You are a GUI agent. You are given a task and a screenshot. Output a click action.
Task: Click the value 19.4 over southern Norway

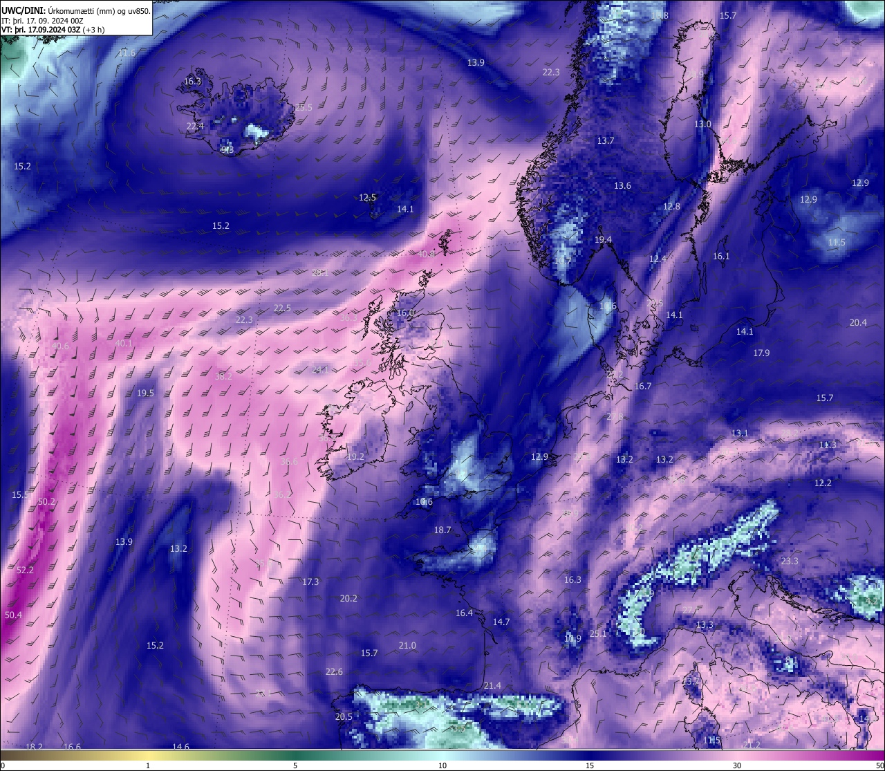coord(603,239)
